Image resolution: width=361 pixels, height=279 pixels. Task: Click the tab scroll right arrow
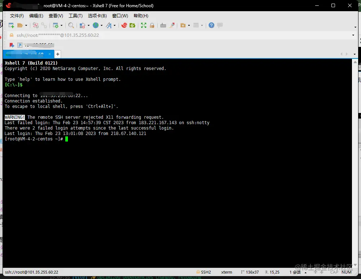(347, 54)
